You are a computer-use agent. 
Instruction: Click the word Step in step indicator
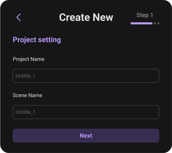142,15
